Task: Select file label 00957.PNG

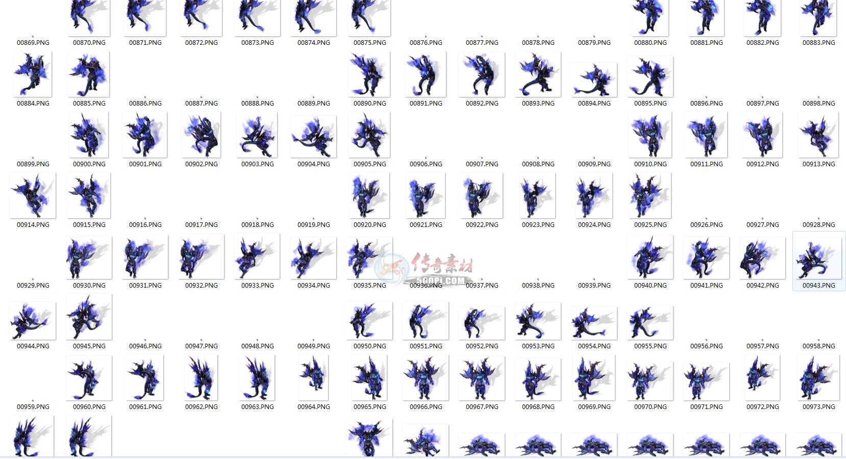Action: 763,346
